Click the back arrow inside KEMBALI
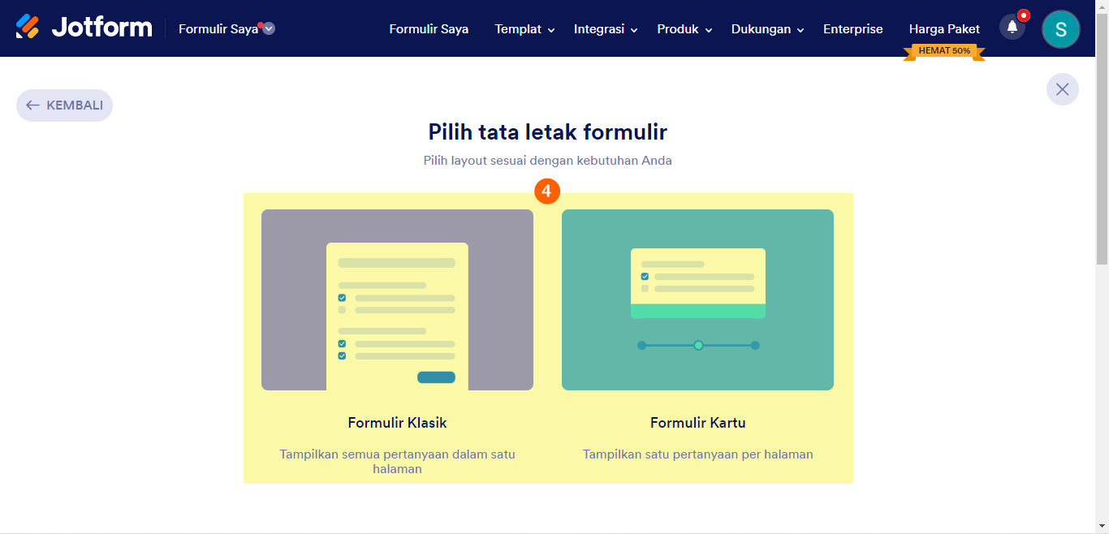 [x=32, y=105]
